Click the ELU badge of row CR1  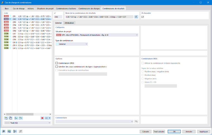6,16
